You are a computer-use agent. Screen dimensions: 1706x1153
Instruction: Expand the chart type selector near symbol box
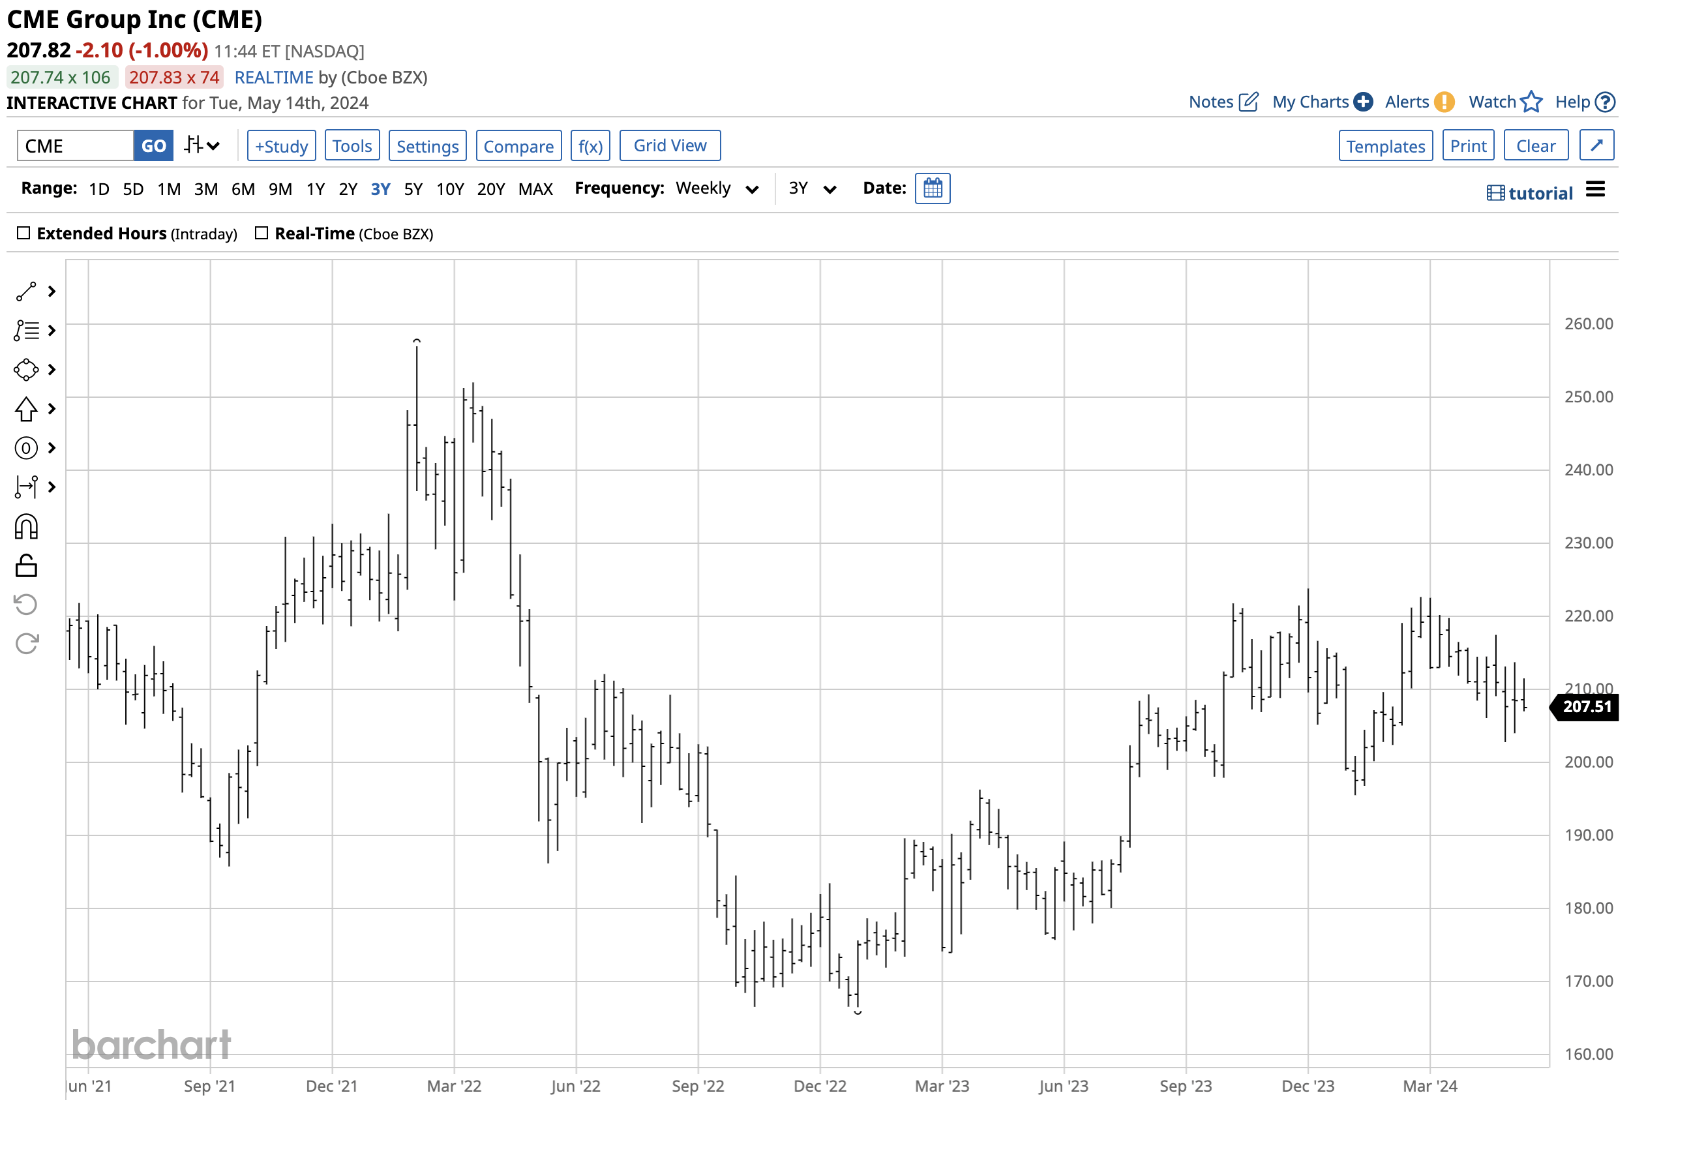199,145
